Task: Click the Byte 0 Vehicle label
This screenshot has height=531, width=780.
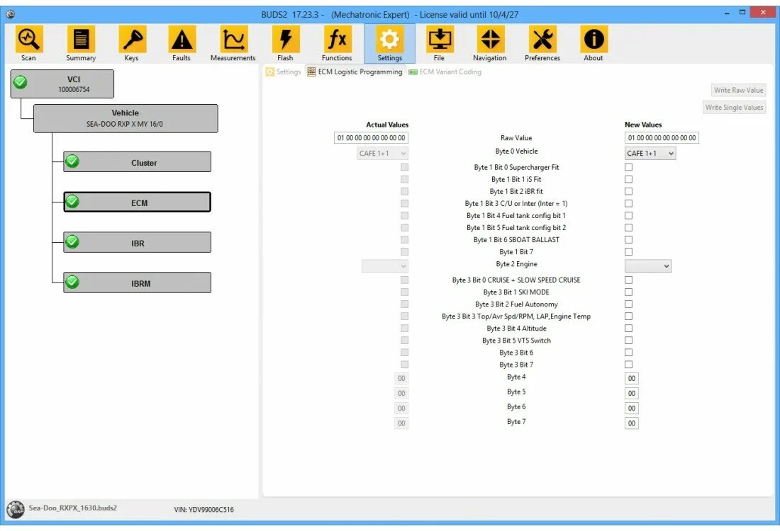Action: point(516,152)
